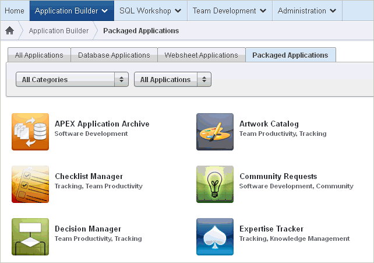Screen dimensions: 374x263
Task: Open the Artwork Catalog title link
Action: [269, 124]
